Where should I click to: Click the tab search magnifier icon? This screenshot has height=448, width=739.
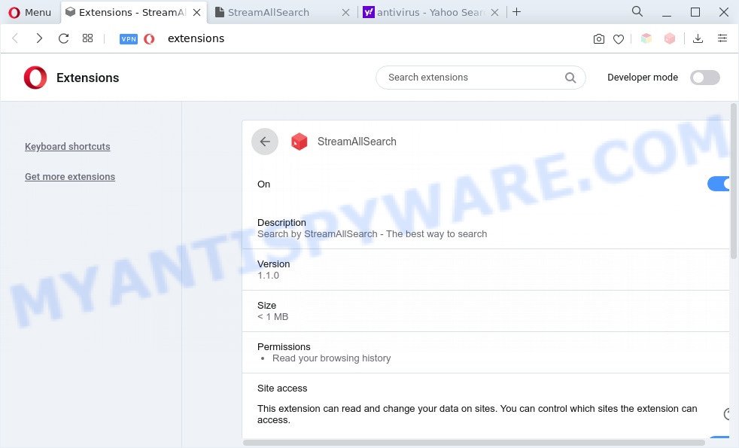click(637, 12)
